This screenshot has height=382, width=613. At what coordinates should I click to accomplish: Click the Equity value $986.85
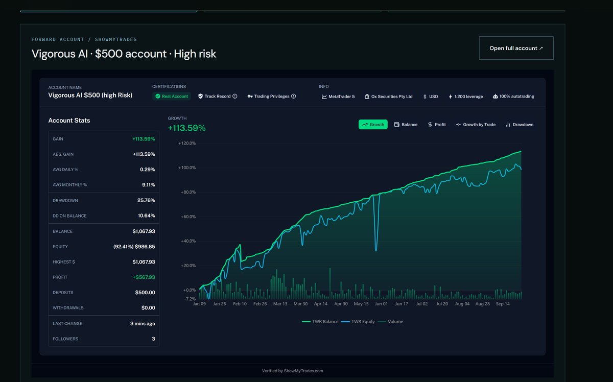pos(145,247)
